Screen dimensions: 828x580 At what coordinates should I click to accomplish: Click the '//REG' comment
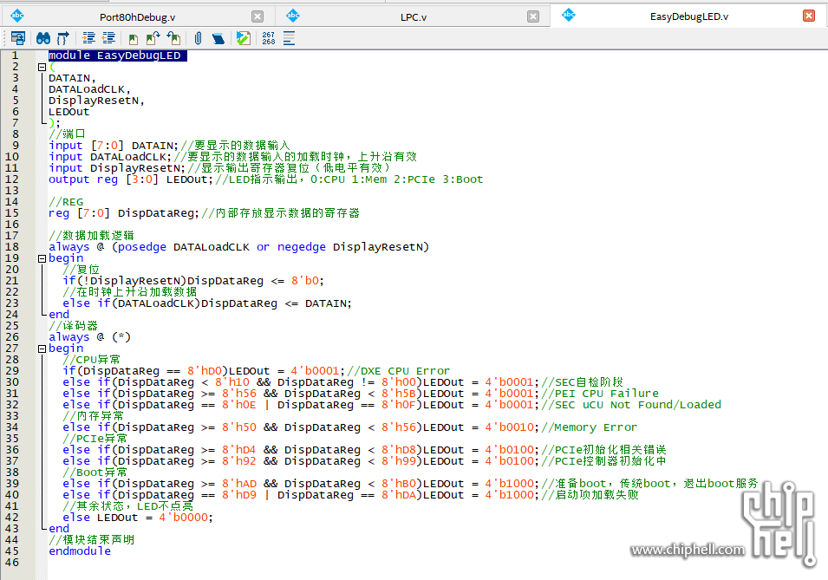click(x=66, y=202)
